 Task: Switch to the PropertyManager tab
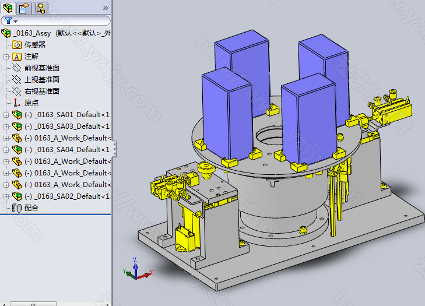(x=24, y=8)
